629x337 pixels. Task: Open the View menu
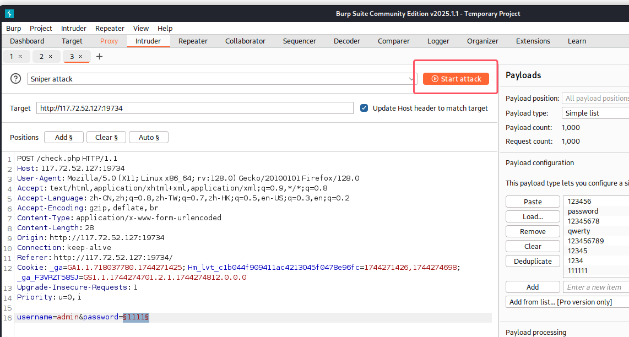(x=141, y=29)
